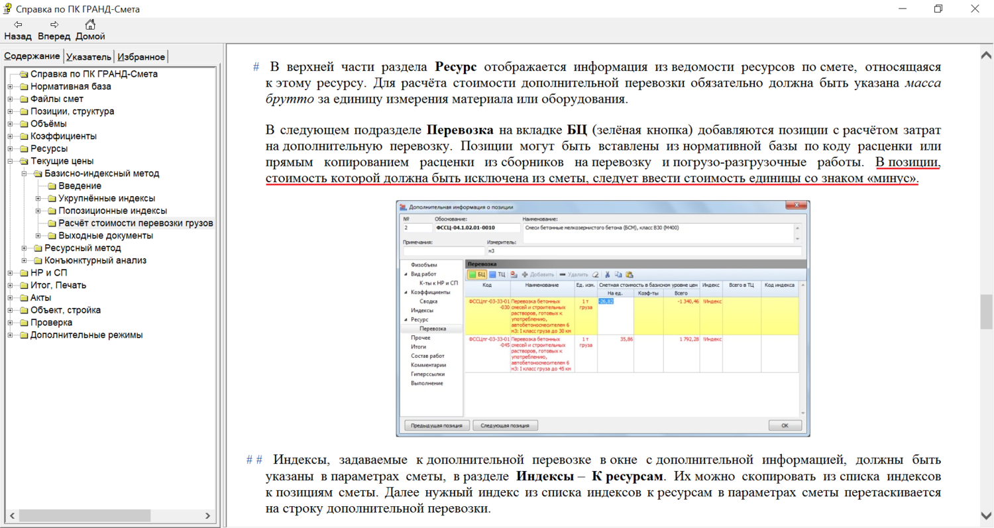Expand the Коэффициенты branch
The image size is (994, 528).
10,136
